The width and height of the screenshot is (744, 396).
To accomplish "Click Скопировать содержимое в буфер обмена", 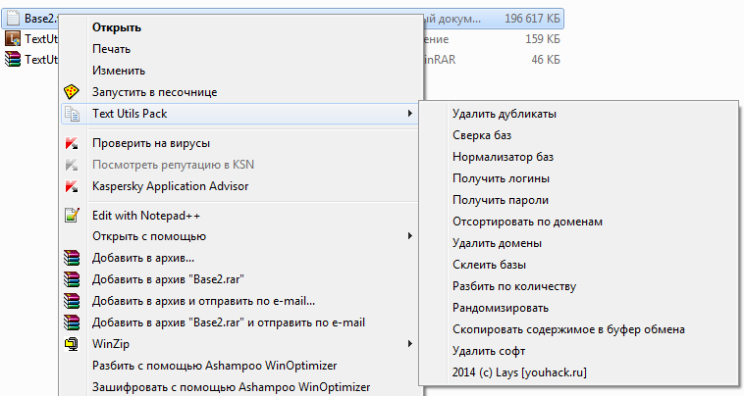I will pos(568,329).
